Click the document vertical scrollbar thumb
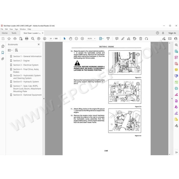The image size is (179, 179). pyautogui.click(x=170, y=53)
